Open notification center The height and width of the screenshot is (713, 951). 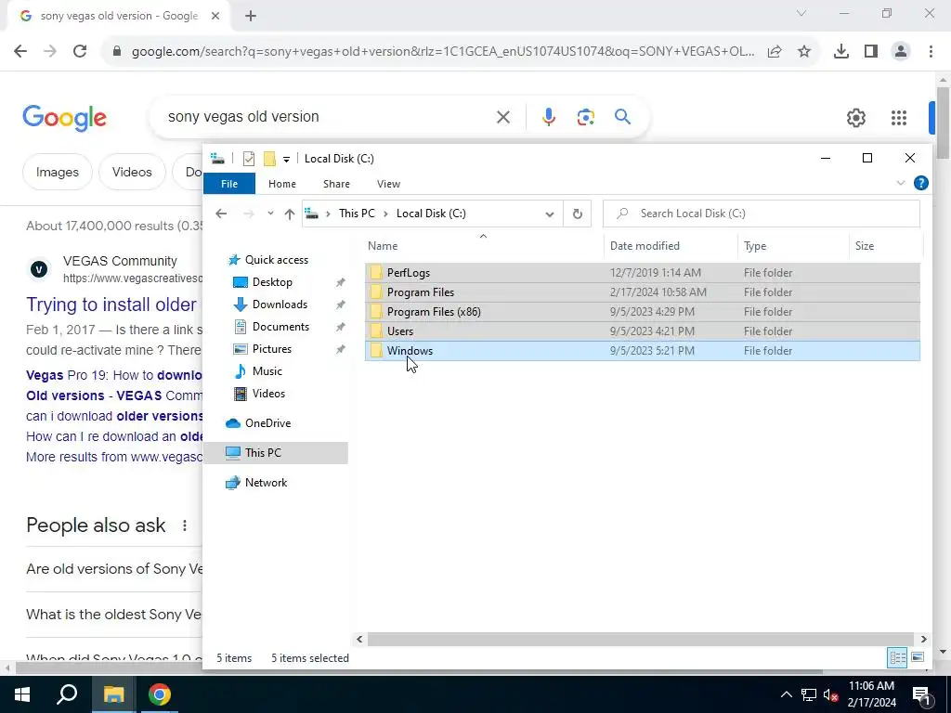[x=921, y=694]
